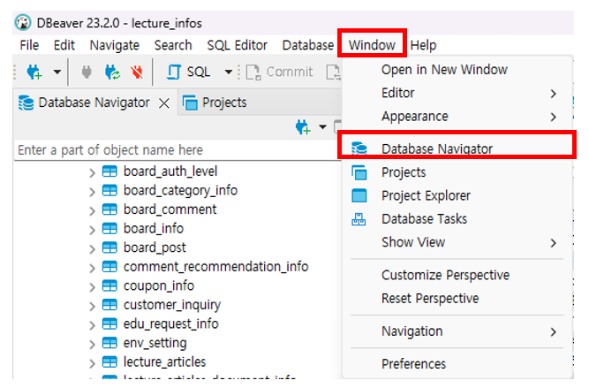This screenshot has width=589, height=388.
Task: Open the Database menu
Action: point(308,45)
